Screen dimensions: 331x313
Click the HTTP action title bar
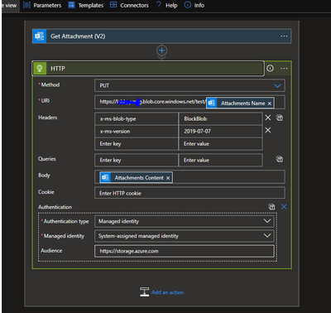coord(148,68)
